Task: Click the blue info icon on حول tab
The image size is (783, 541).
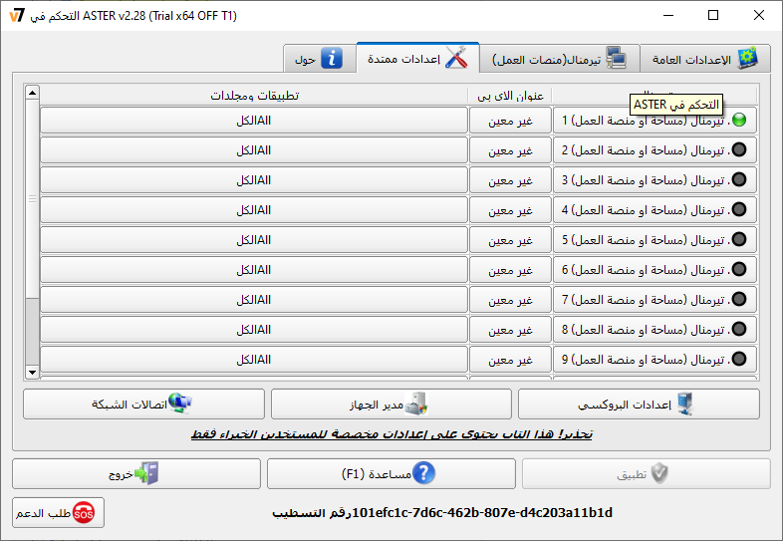Action: point(332,59)
